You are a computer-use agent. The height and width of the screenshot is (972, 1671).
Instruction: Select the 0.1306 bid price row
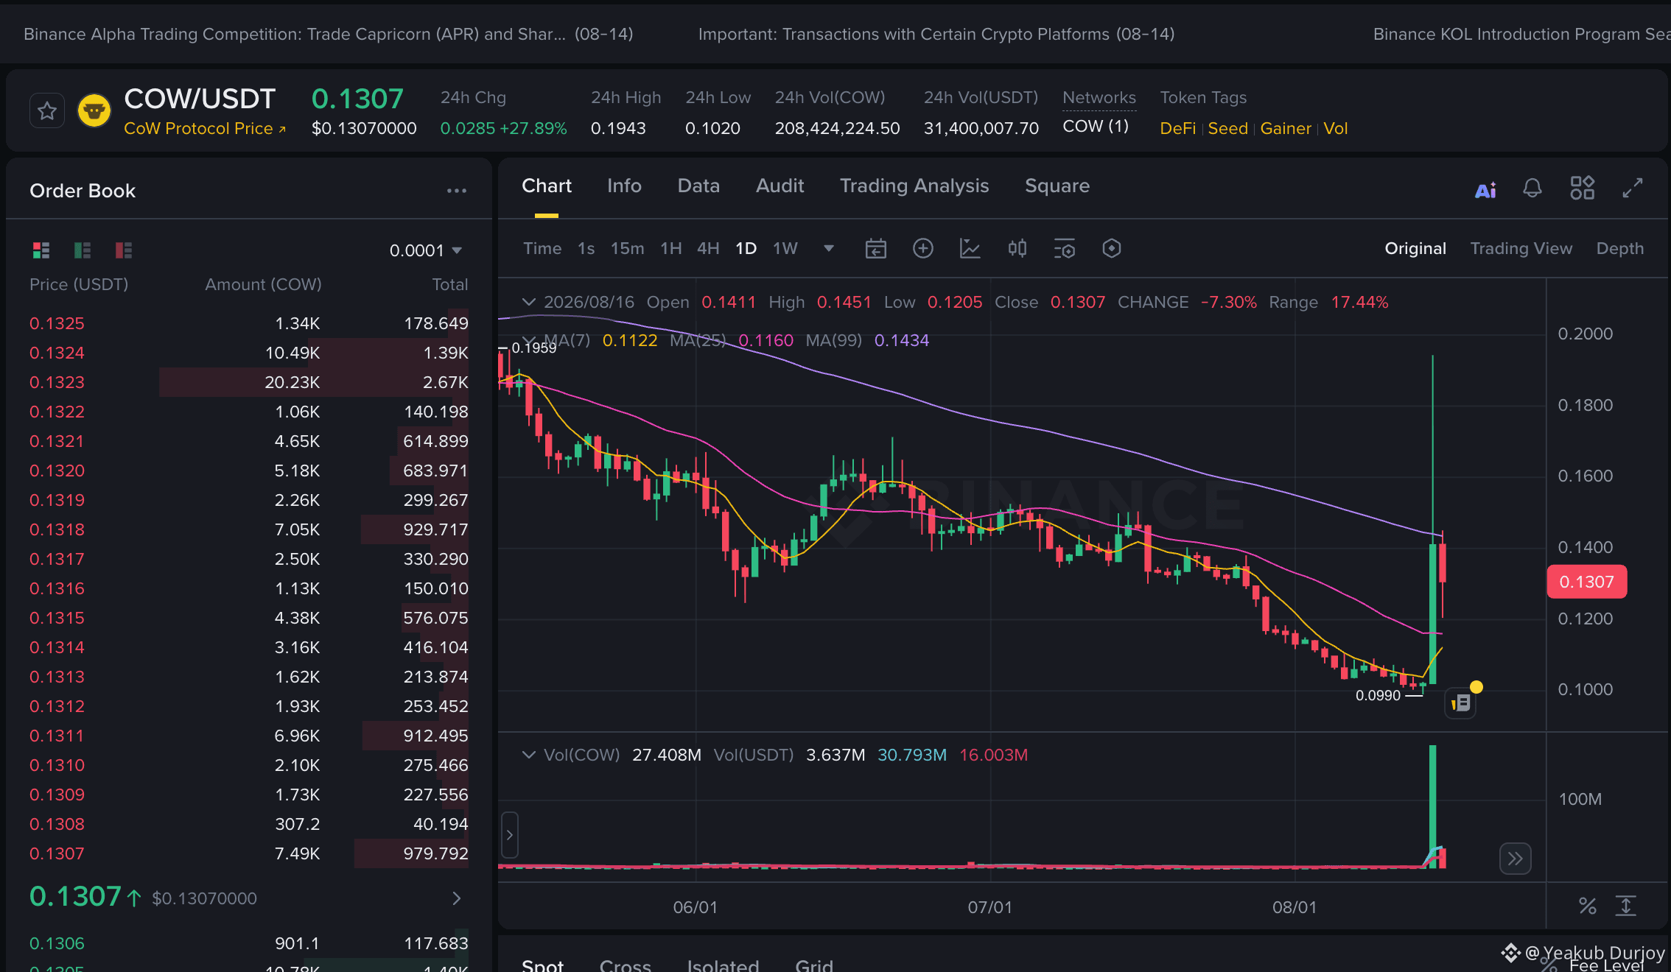click(249, 943)
